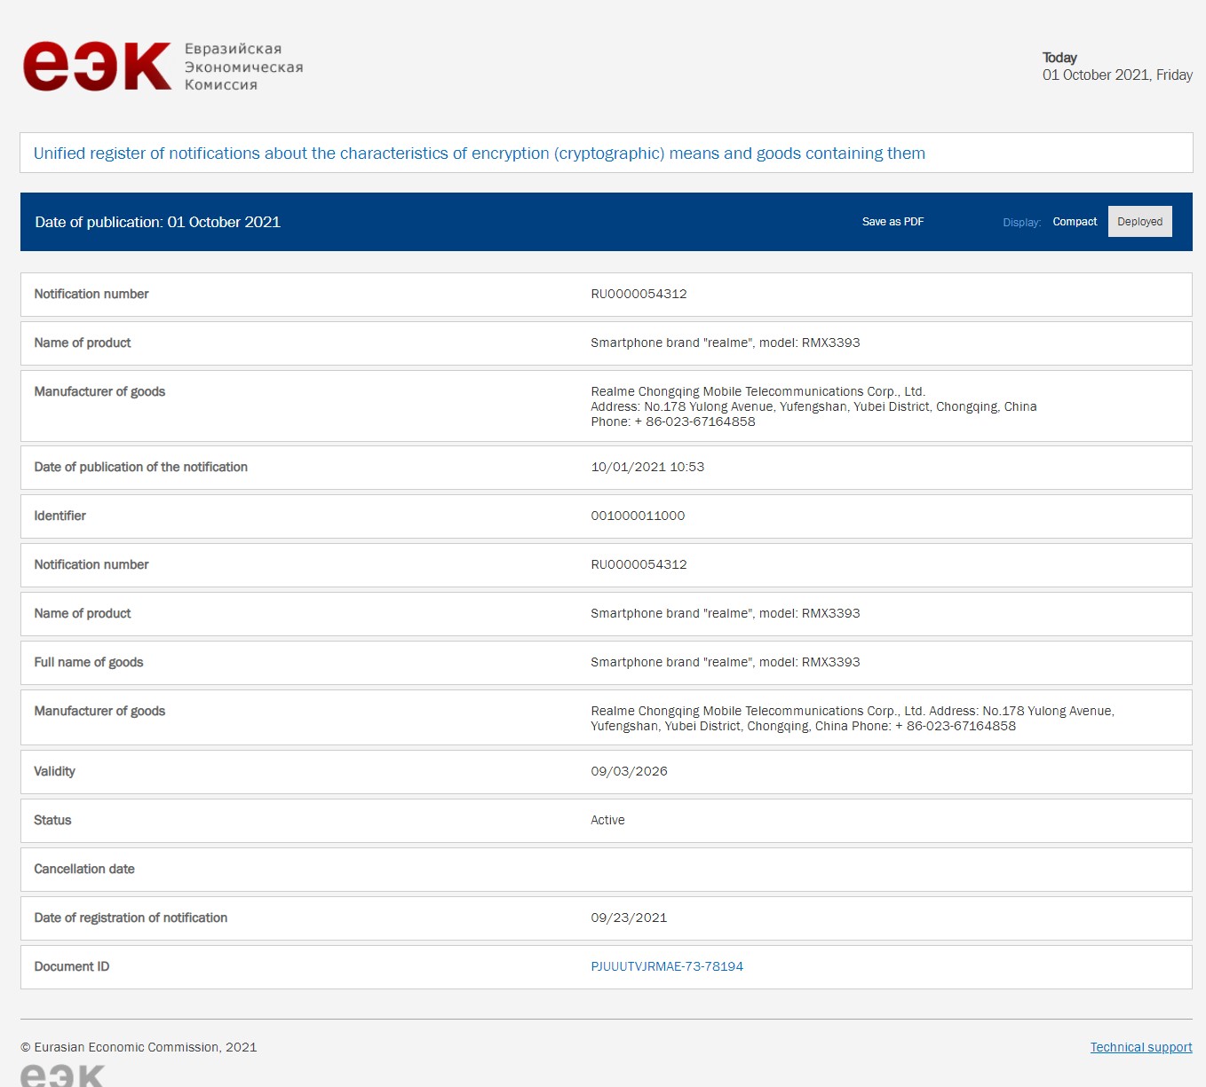Click Today's date 01 October 2021

[x=1117, y=75]
